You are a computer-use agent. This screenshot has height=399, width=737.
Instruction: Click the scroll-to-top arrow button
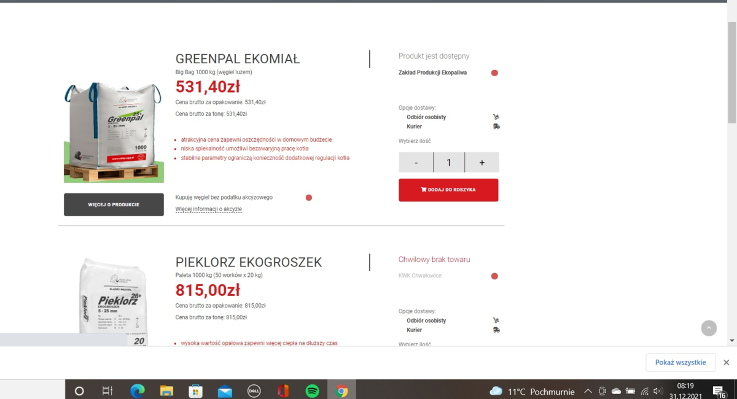pyautogui.click(x=709, y=328)
